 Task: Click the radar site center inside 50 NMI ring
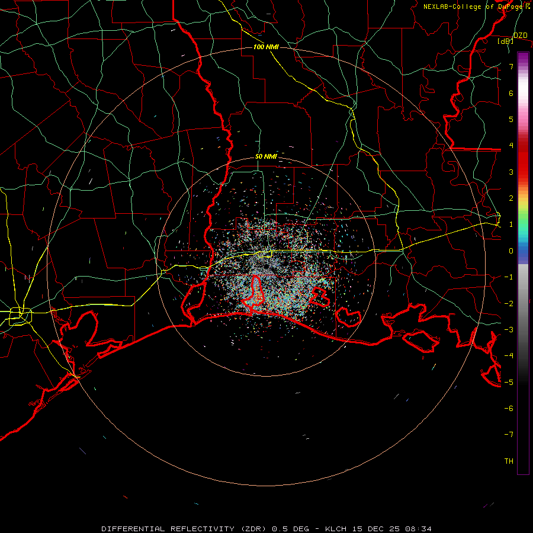[x=266, y=266]
